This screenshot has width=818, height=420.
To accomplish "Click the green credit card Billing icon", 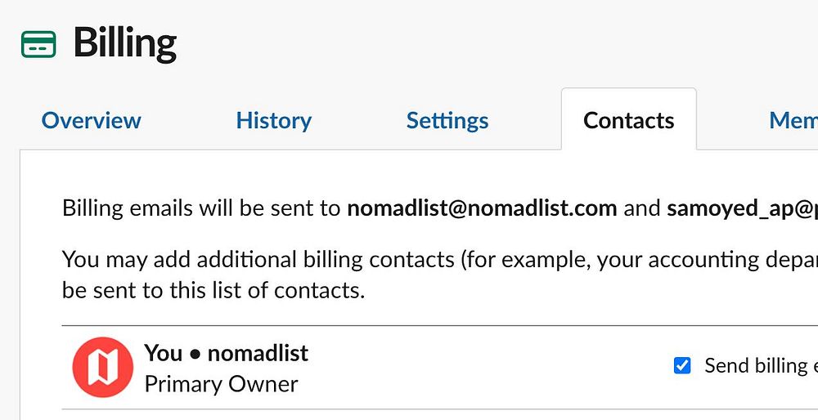I will [x=38, y=44].
